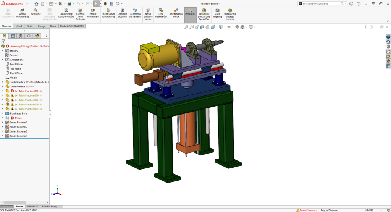Expand the Annotations tree node
The height and width of the screenshot is (212, 391).
tap(3, 60)
